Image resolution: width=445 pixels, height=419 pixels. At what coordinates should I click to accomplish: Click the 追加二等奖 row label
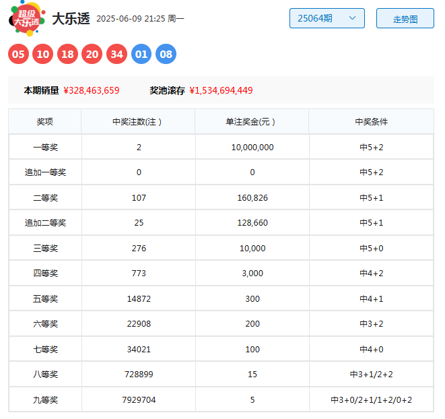point(45,223)
